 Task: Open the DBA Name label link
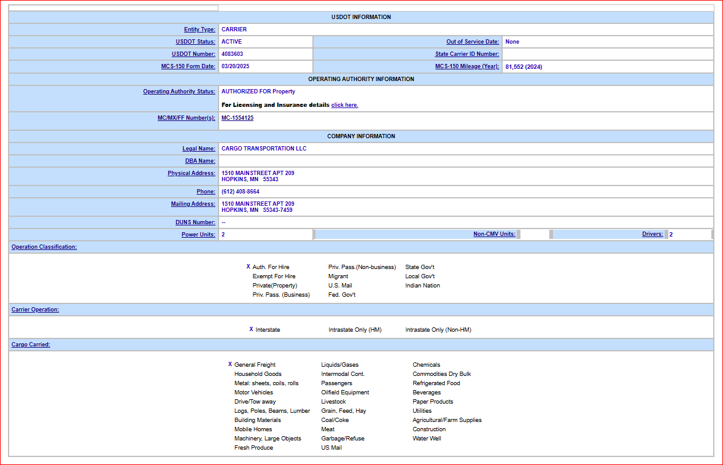(200, 161)
